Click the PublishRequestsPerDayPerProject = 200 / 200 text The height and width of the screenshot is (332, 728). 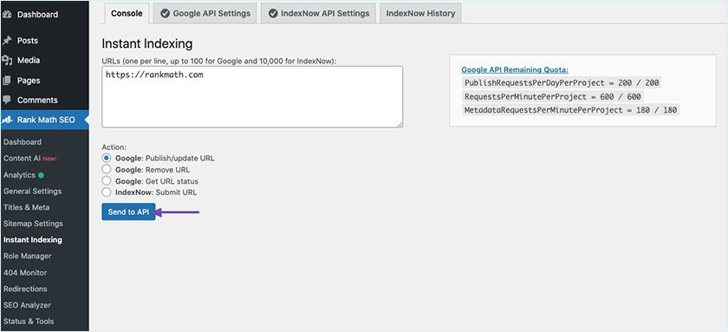562,83
